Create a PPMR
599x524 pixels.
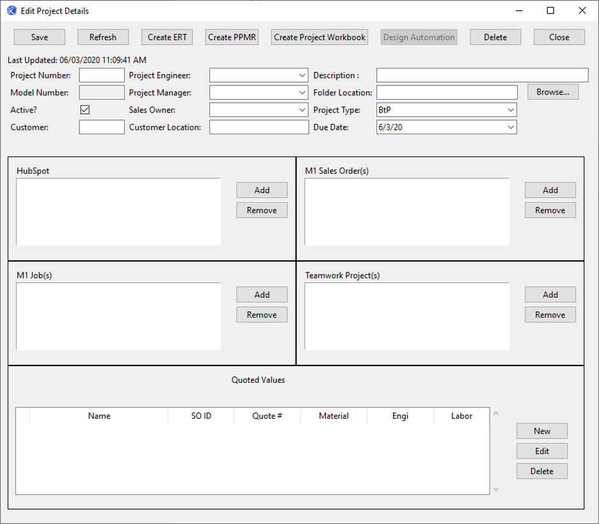point(232,36)
